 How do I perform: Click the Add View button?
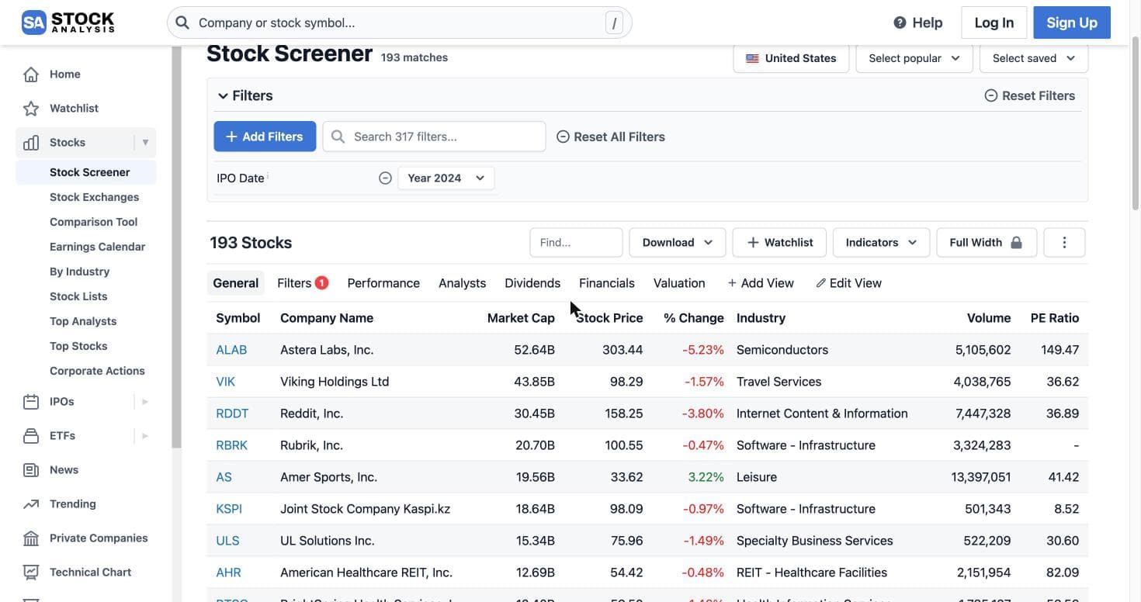(x=761, y=283)
